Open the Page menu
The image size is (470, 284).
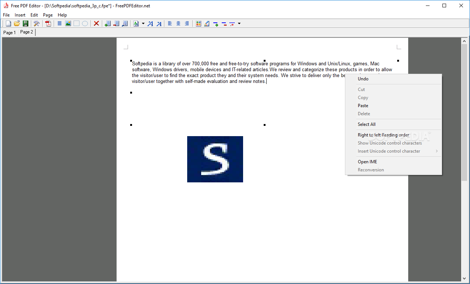(x=48, y=15)
